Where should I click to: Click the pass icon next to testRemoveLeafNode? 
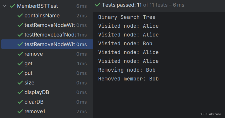tap(20, 35)
